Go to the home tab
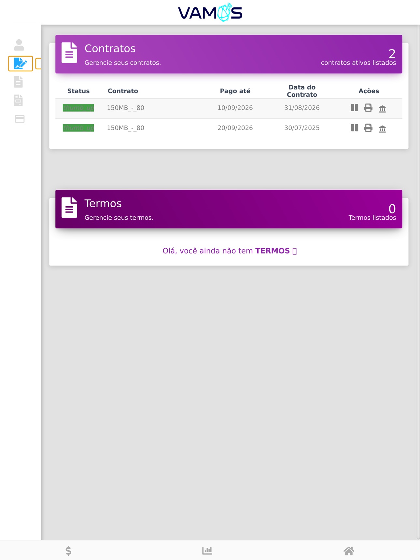 coord(349,551)
